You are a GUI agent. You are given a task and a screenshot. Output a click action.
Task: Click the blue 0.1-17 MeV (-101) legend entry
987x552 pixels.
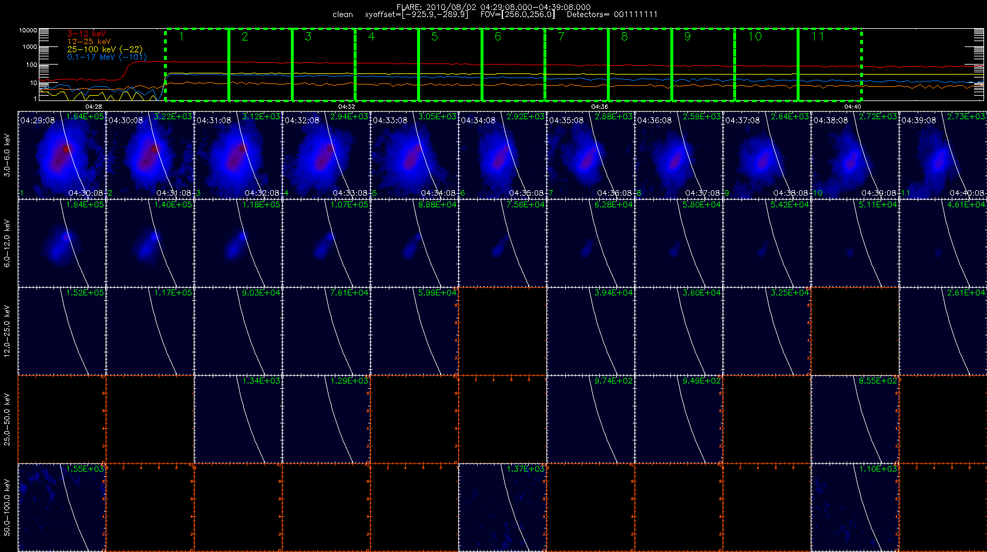[107, 57]
